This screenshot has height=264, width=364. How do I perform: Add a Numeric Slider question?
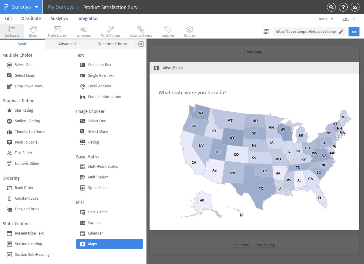point(27,164)
